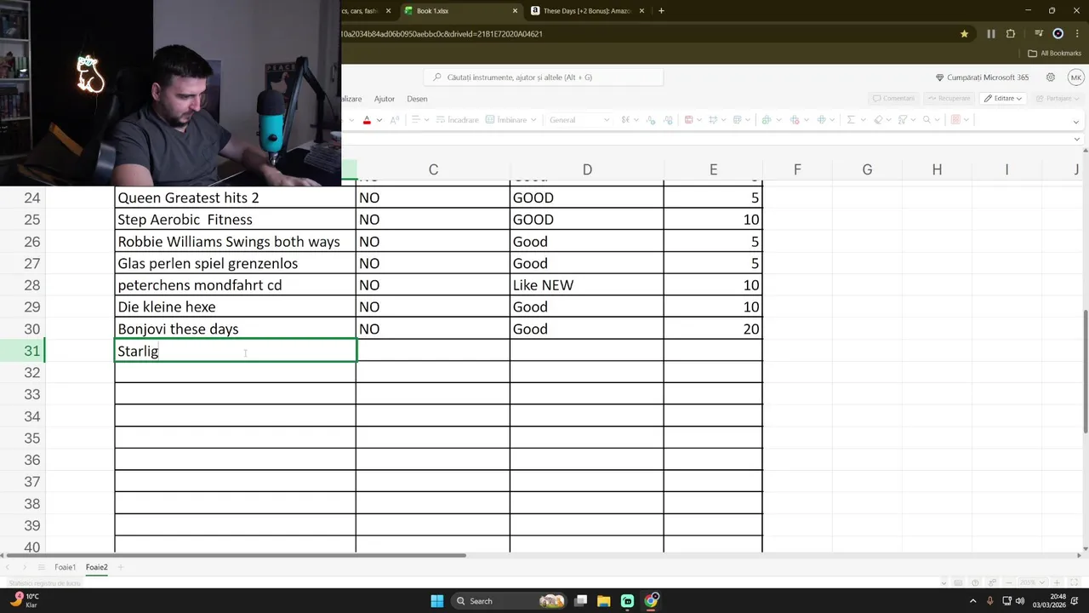The image size is (1089, 613).
Task: Select column C header
Action: [433, 170]
